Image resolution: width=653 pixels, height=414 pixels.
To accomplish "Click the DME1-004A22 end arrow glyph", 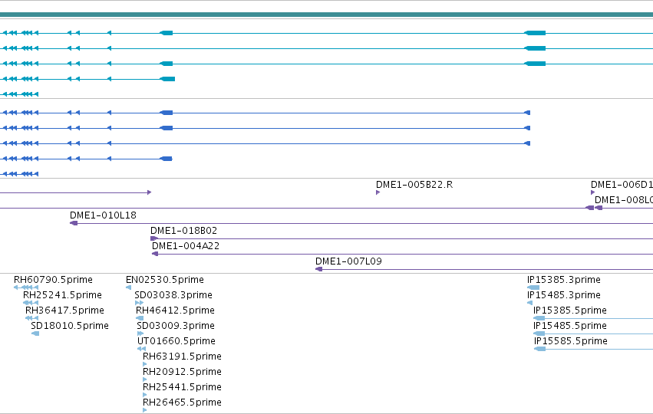I will tap(155, 254).
